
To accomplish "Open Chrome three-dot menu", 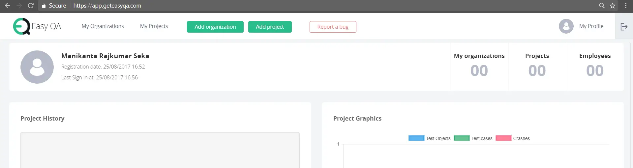I will [626, 6].
